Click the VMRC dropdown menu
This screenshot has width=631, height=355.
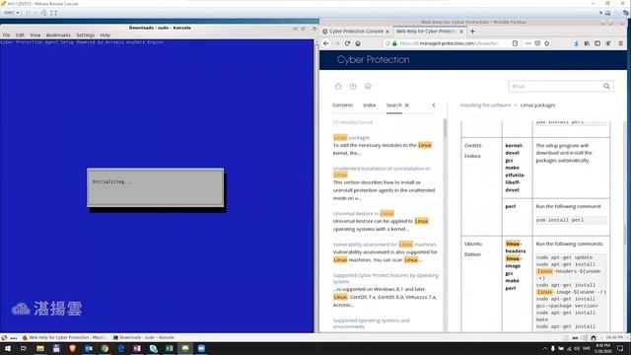[x=11, y=13]
